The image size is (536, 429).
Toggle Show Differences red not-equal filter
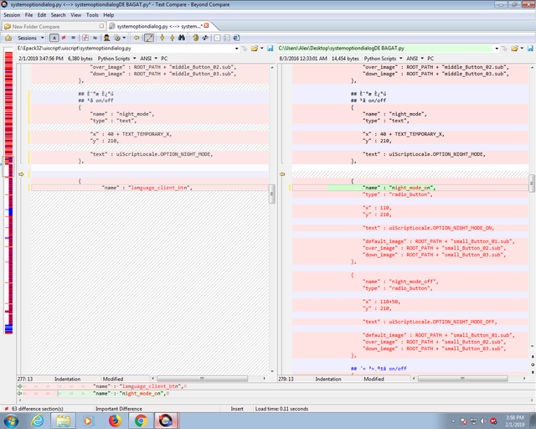64,38
